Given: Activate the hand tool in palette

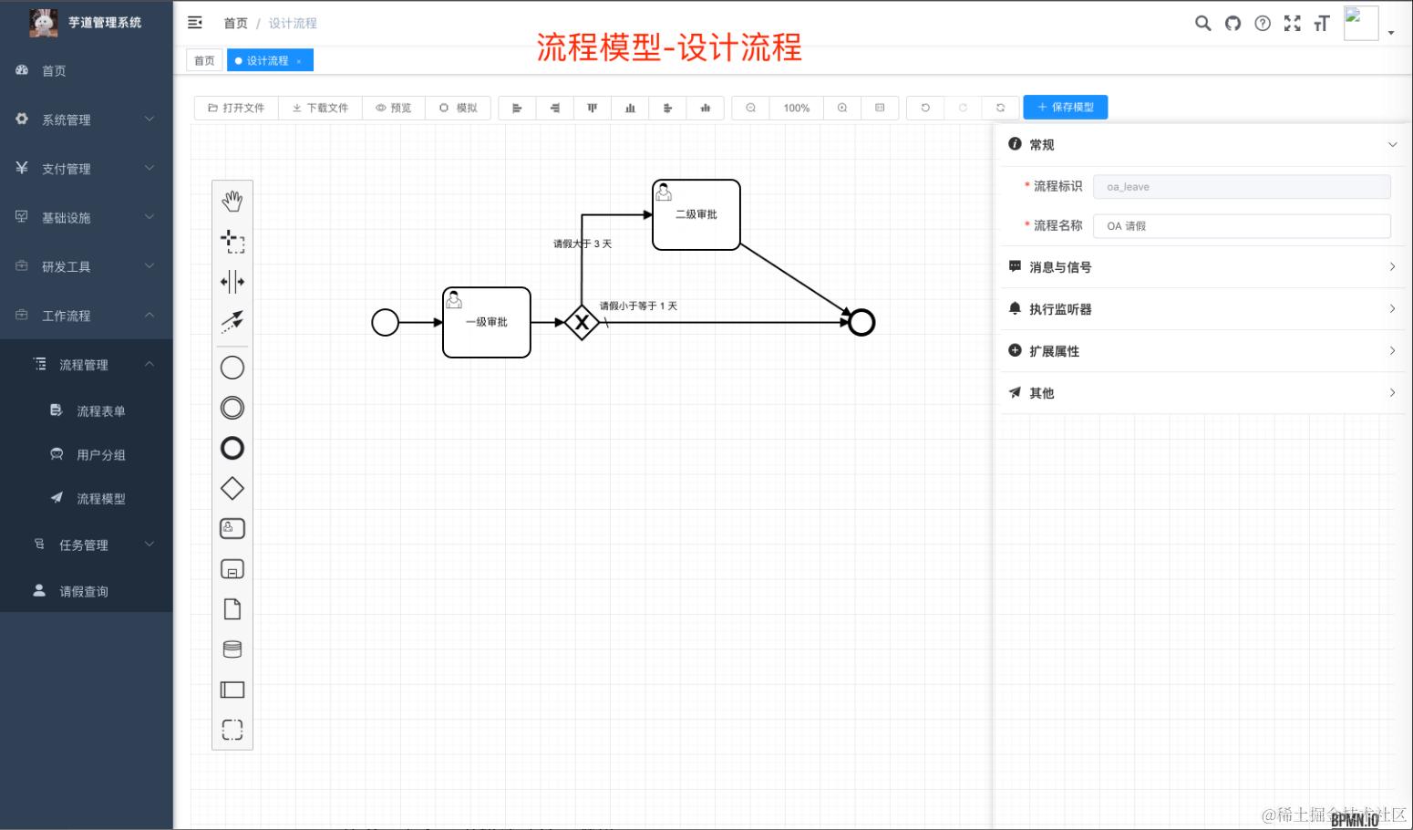Looking at the screenshot, I should tap(232, 201).
